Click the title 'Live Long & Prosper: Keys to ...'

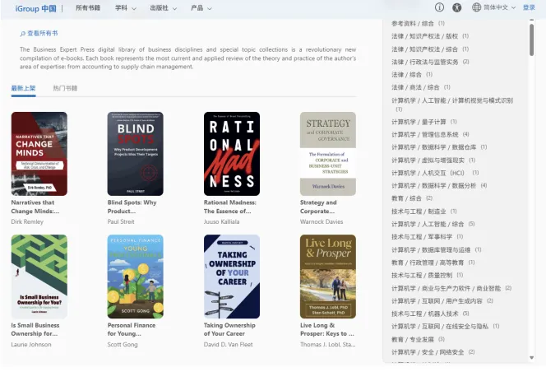click(x=327, y=329)
